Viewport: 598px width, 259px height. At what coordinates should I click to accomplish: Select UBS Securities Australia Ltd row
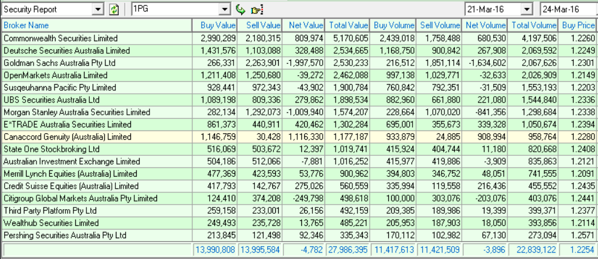[299, 100]
